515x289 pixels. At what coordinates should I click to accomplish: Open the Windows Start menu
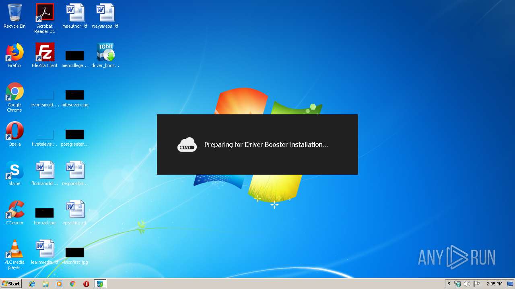[x=11, y=284]
